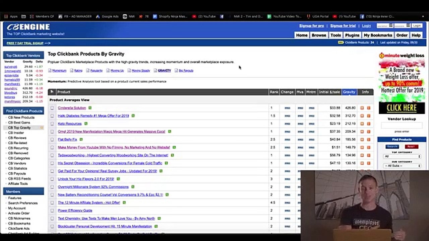Open the Make Money From Youtube product link

(x=114, y=147)
